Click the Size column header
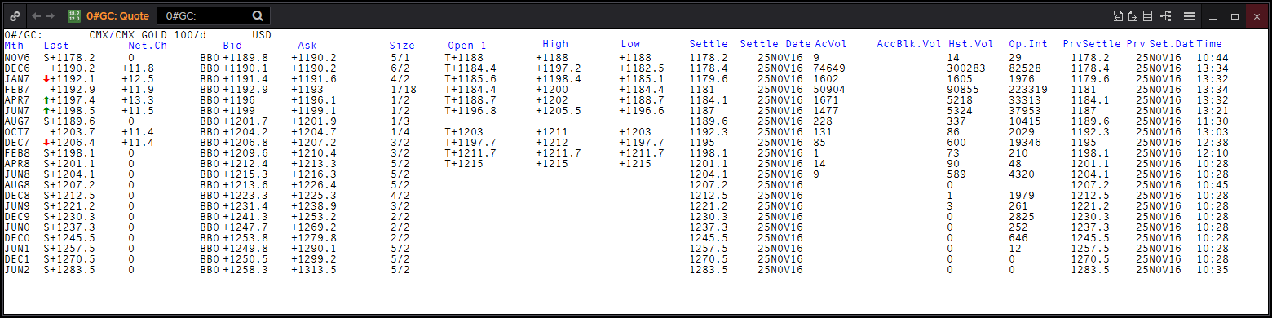The width and height of the screenshot is (1272, 318). click(x=402, y=46)
